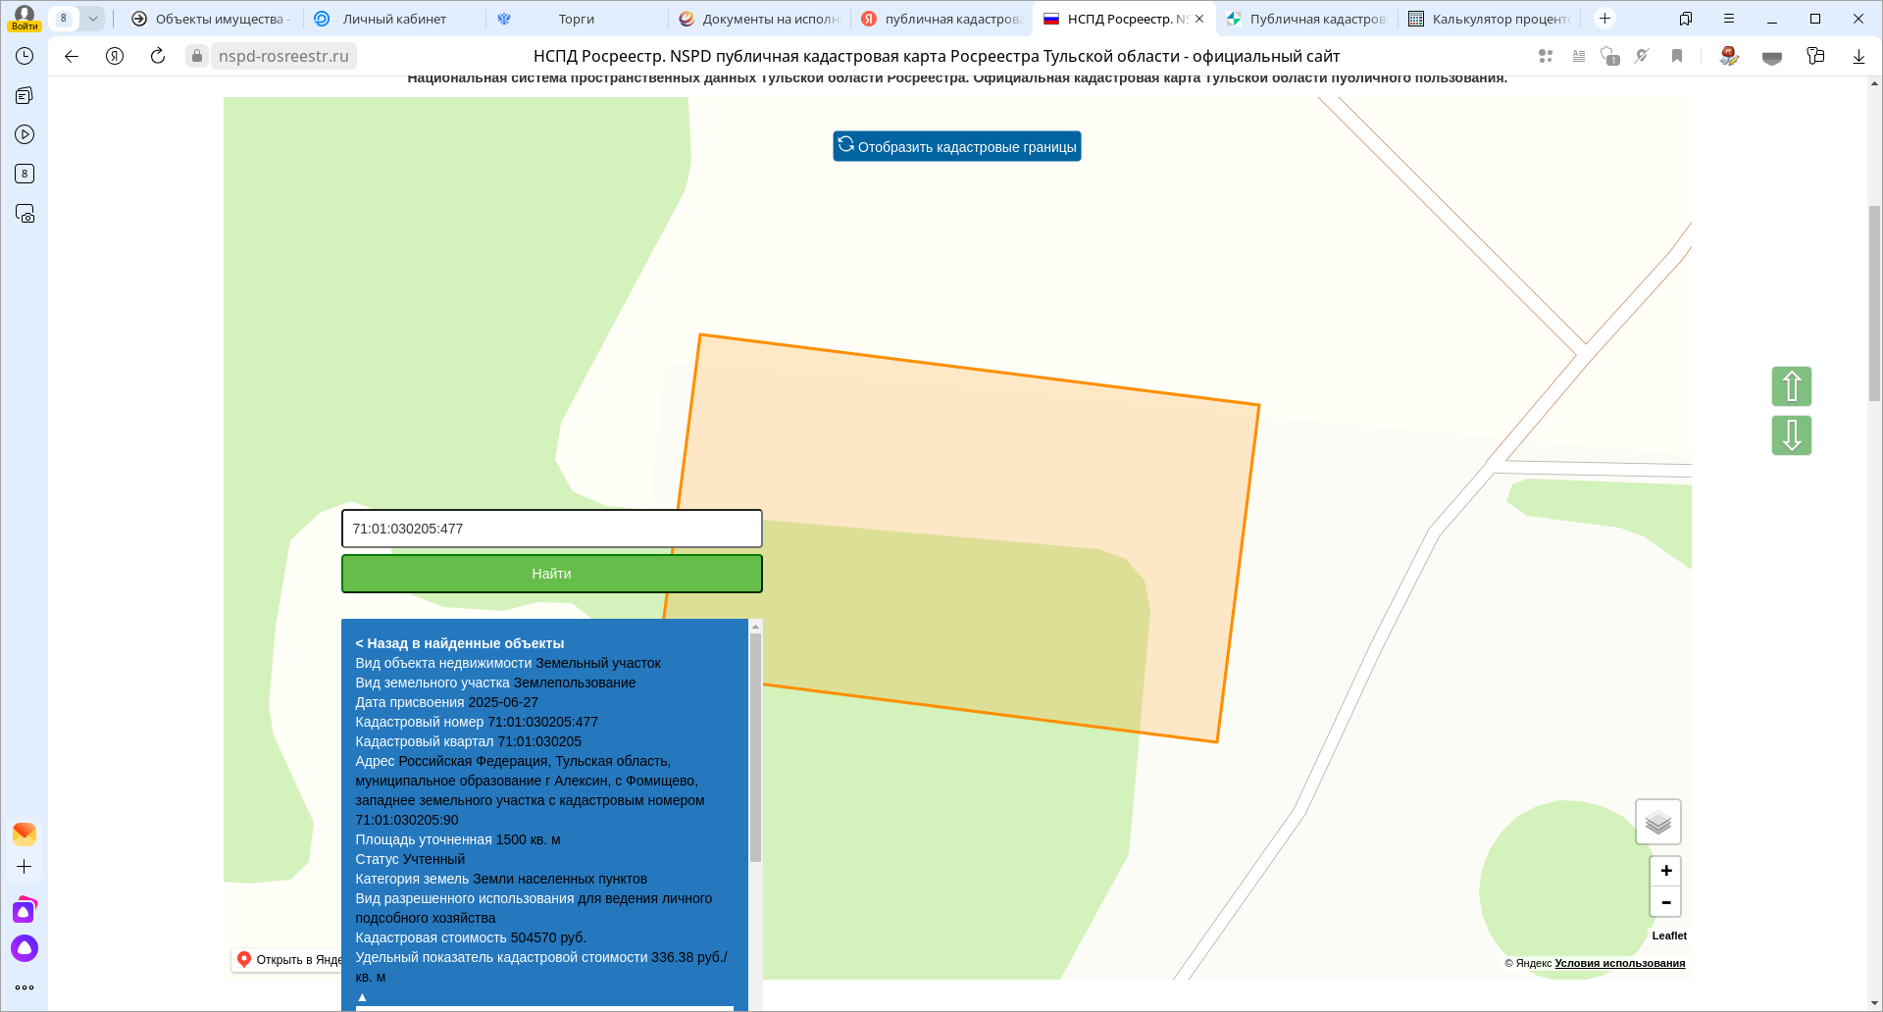Bookmark this page with bookmark icon

[1677, 56]
